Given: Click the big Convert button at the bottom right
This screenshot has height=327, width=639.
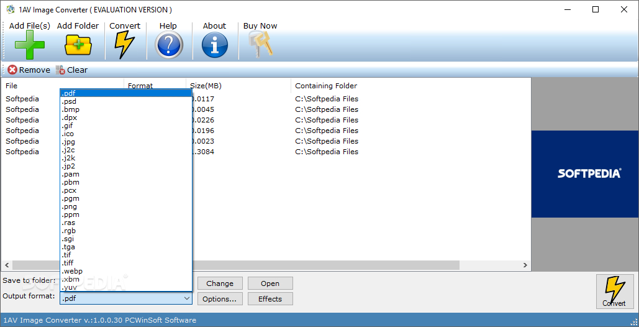Looking at the screenshot, I should (614, 291).
